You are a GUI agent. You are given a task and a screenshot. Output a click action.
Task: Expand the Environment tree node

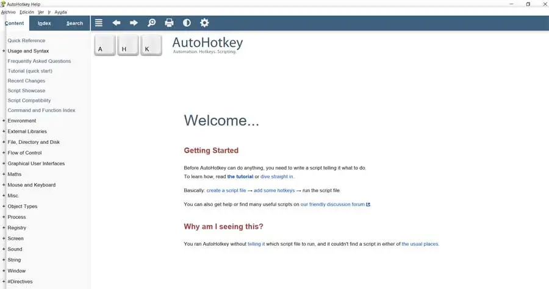[4, 121]
